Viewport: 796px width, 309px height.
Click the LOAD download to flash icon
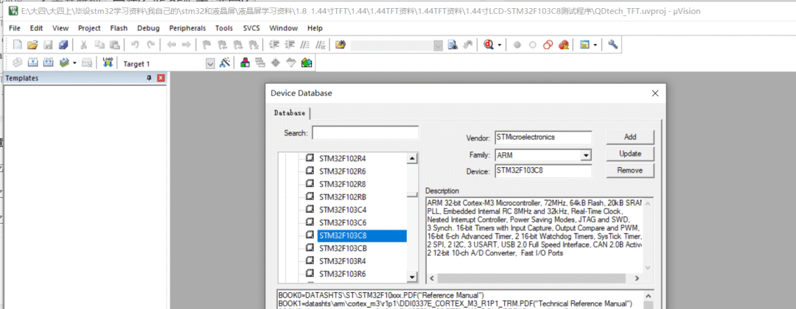point(108,63)
